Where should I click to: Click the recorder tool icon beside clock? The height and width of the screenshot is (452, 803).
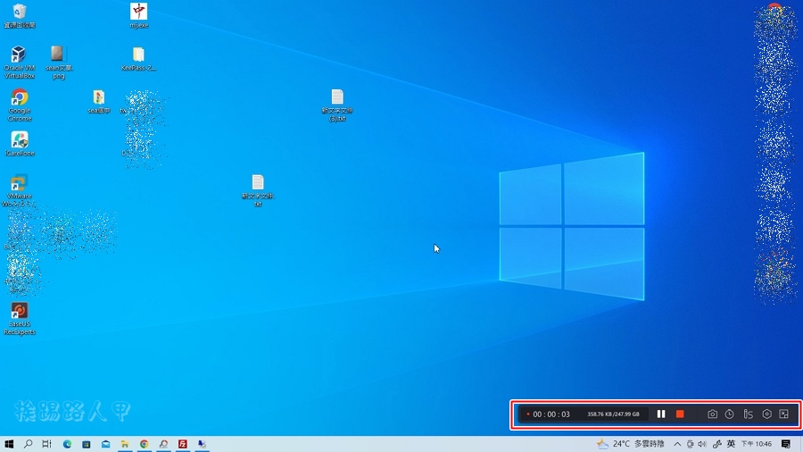coord(748,414)
